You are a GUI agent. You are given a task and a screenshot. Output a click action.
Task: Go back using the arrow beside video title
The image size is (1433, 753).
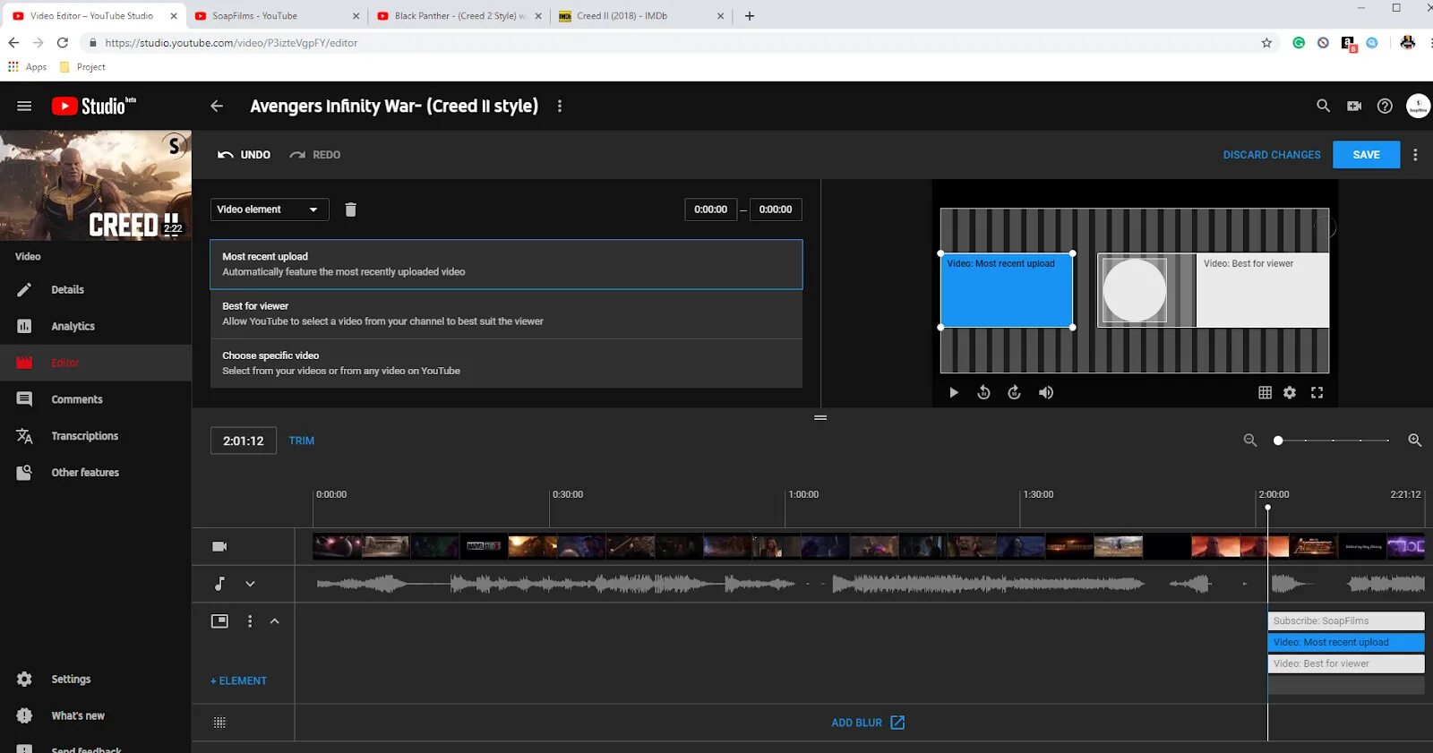(217, 106)
